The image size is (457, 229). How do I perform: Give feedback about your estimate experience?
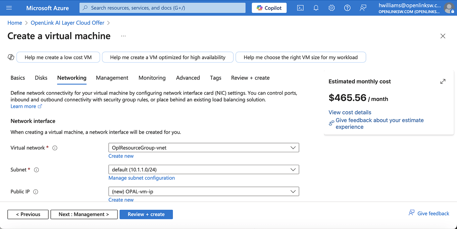[380, 123]
